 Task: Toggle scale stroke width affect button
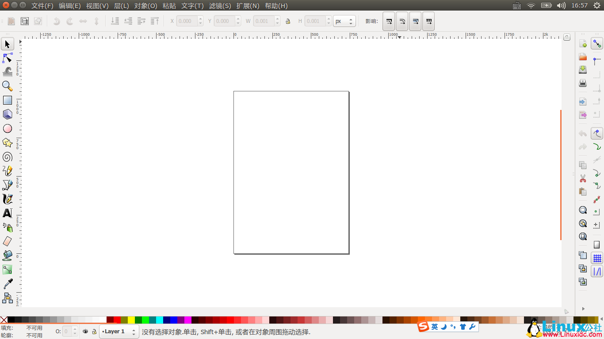tap(389, 21)
